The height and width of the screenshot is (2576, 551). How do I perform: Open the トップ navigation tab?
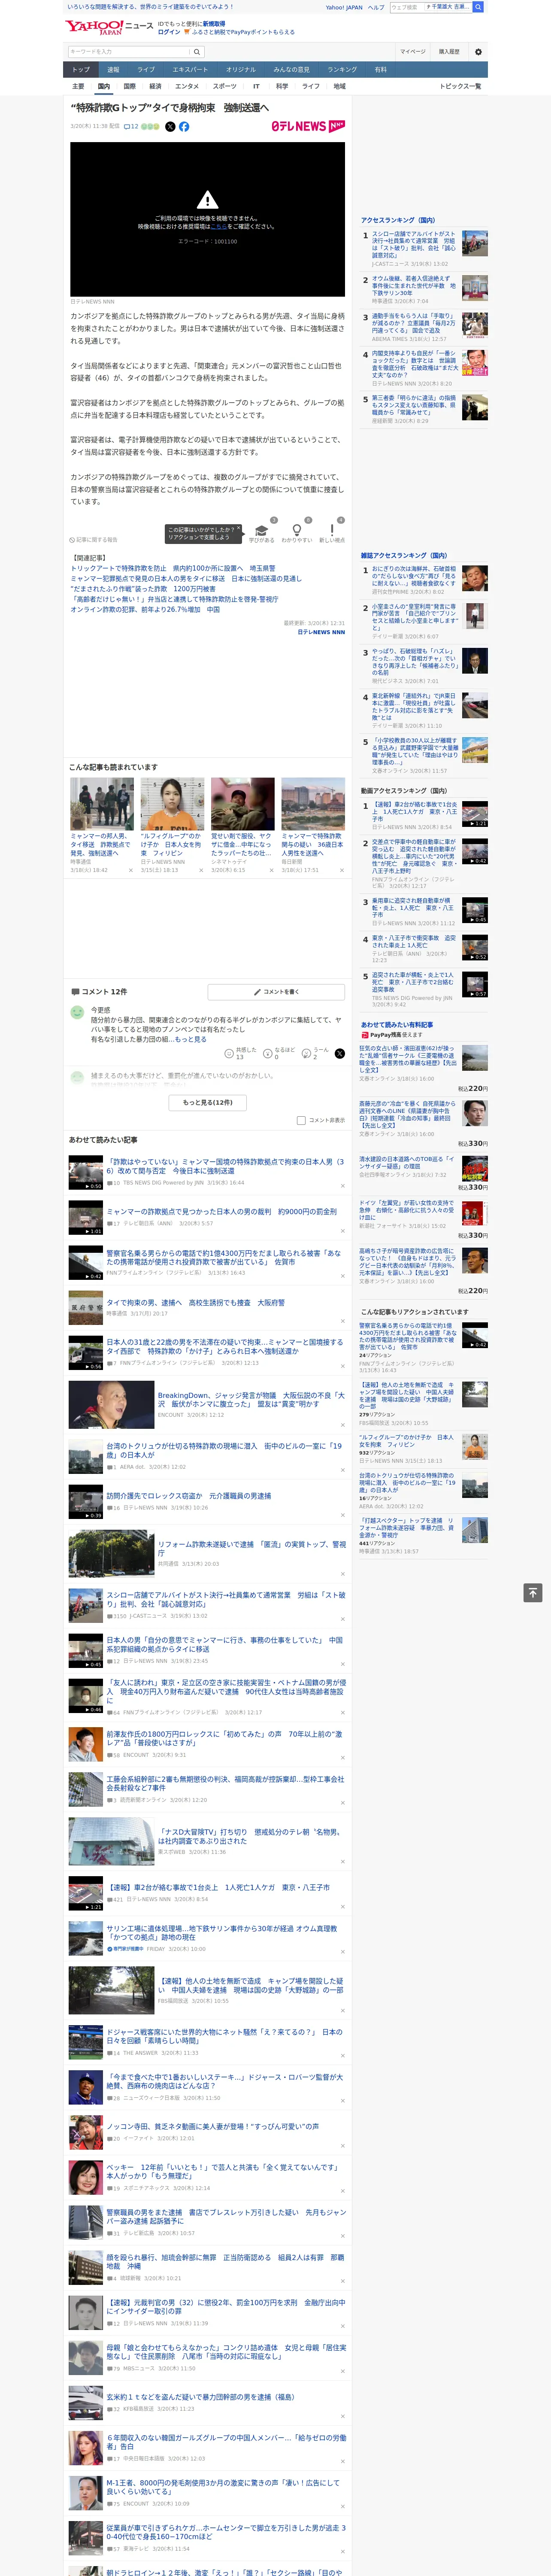[81, 70]
